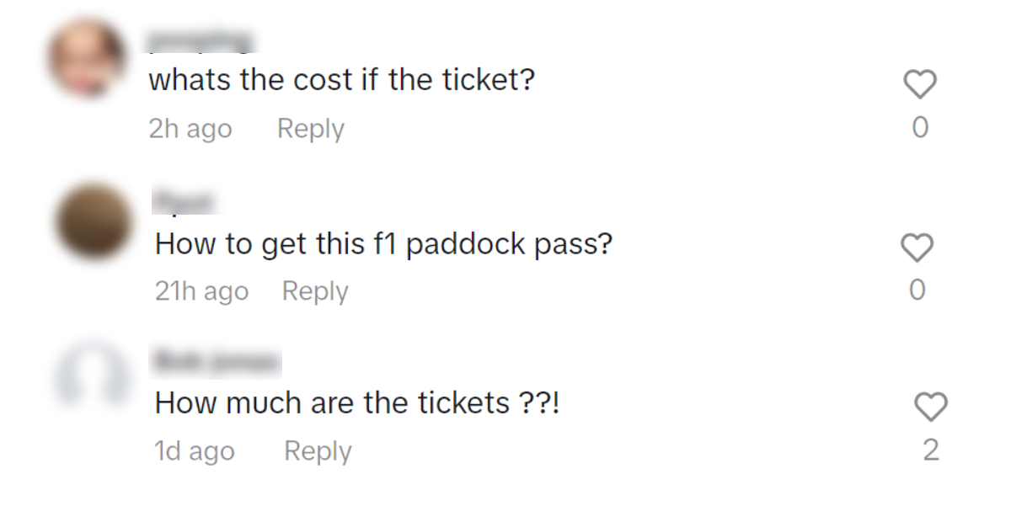Click the "1d ago" timestamp
The height and width of the screenshot is (506, 1011).
click(x=195, y=452)
